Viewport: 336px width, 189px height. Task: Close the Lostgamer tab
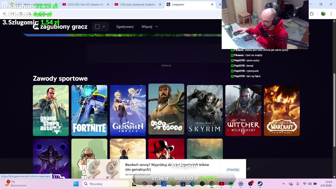[x=212, y=4]
